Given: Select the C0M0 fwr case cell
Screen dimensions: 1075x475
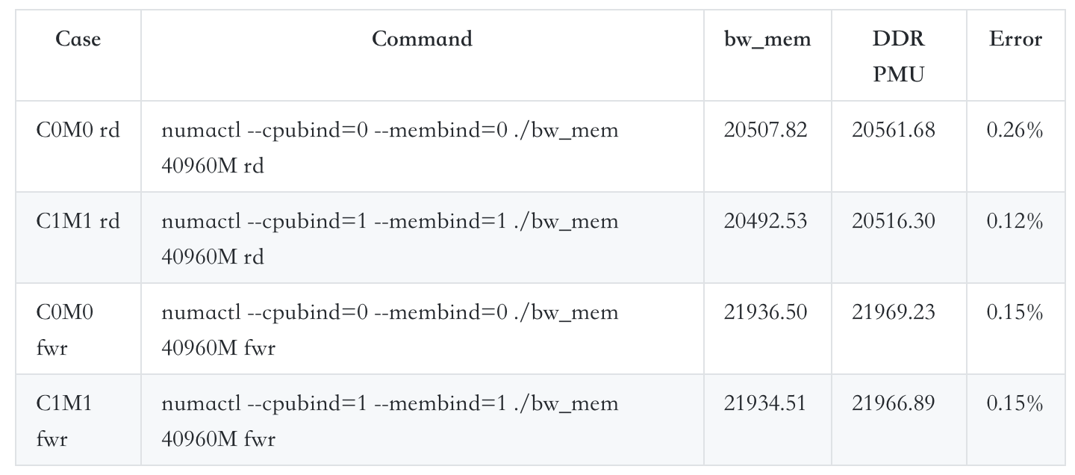Looking at the screenshot, I should coord(64,329).
